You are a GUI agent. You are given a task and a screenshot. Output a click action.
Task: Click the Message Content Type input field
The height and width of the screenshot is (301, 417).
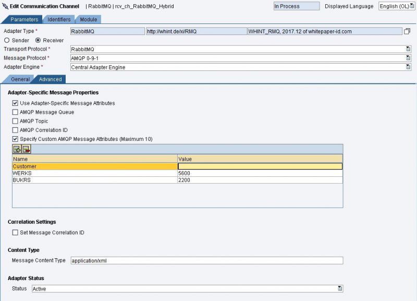[x=207, y=260]
